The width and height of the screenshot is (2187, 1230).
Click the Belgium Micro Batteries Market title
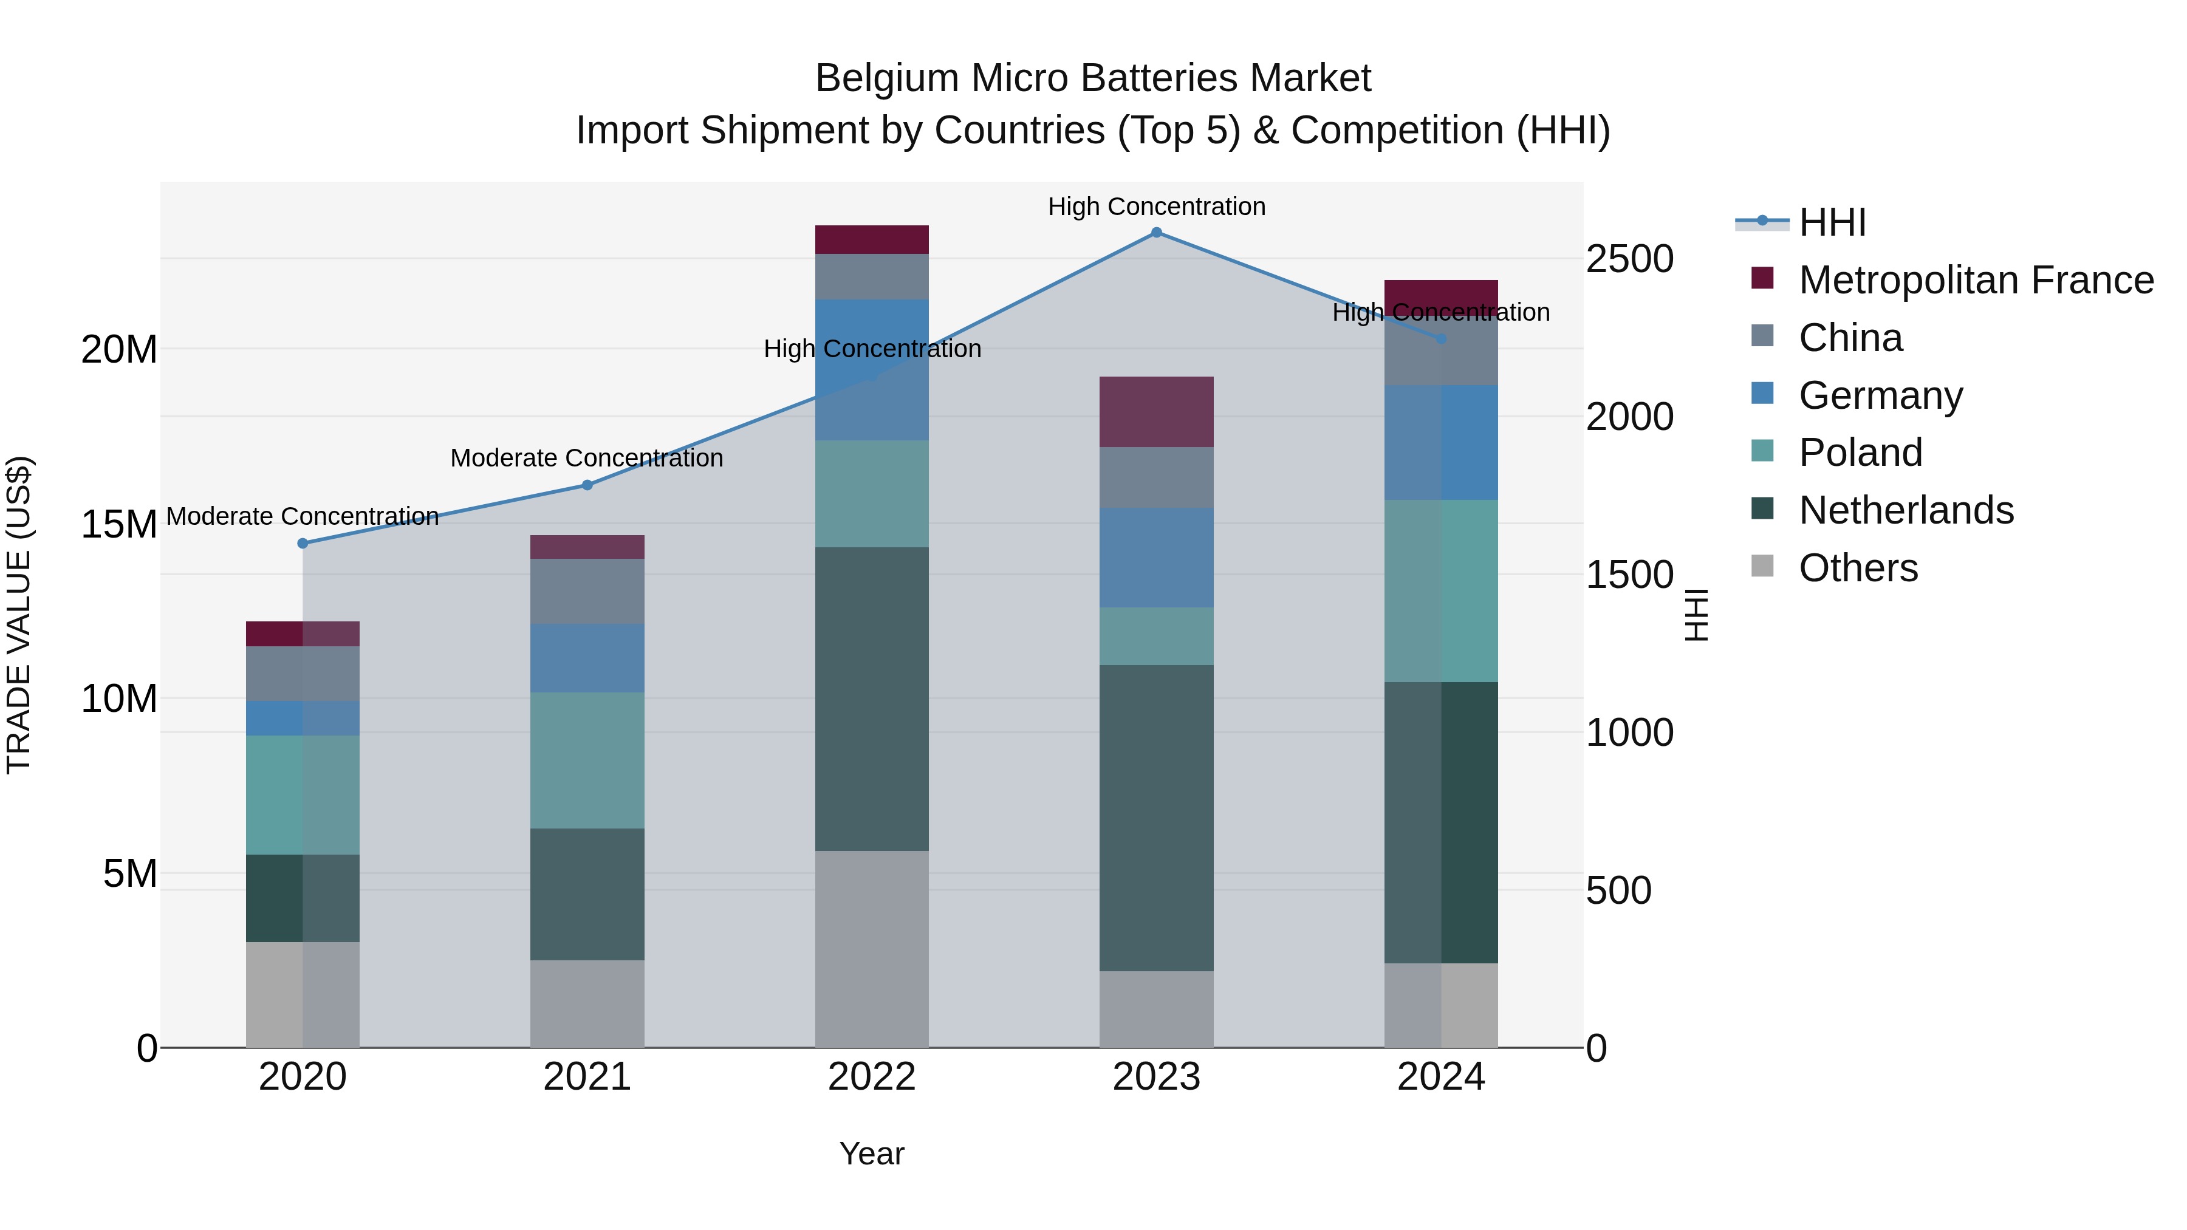click(1093, 78)
